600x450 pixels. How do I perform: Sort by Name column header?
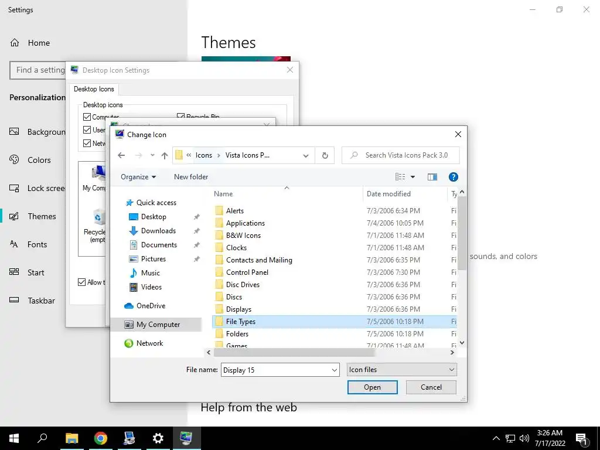point(287,193)
